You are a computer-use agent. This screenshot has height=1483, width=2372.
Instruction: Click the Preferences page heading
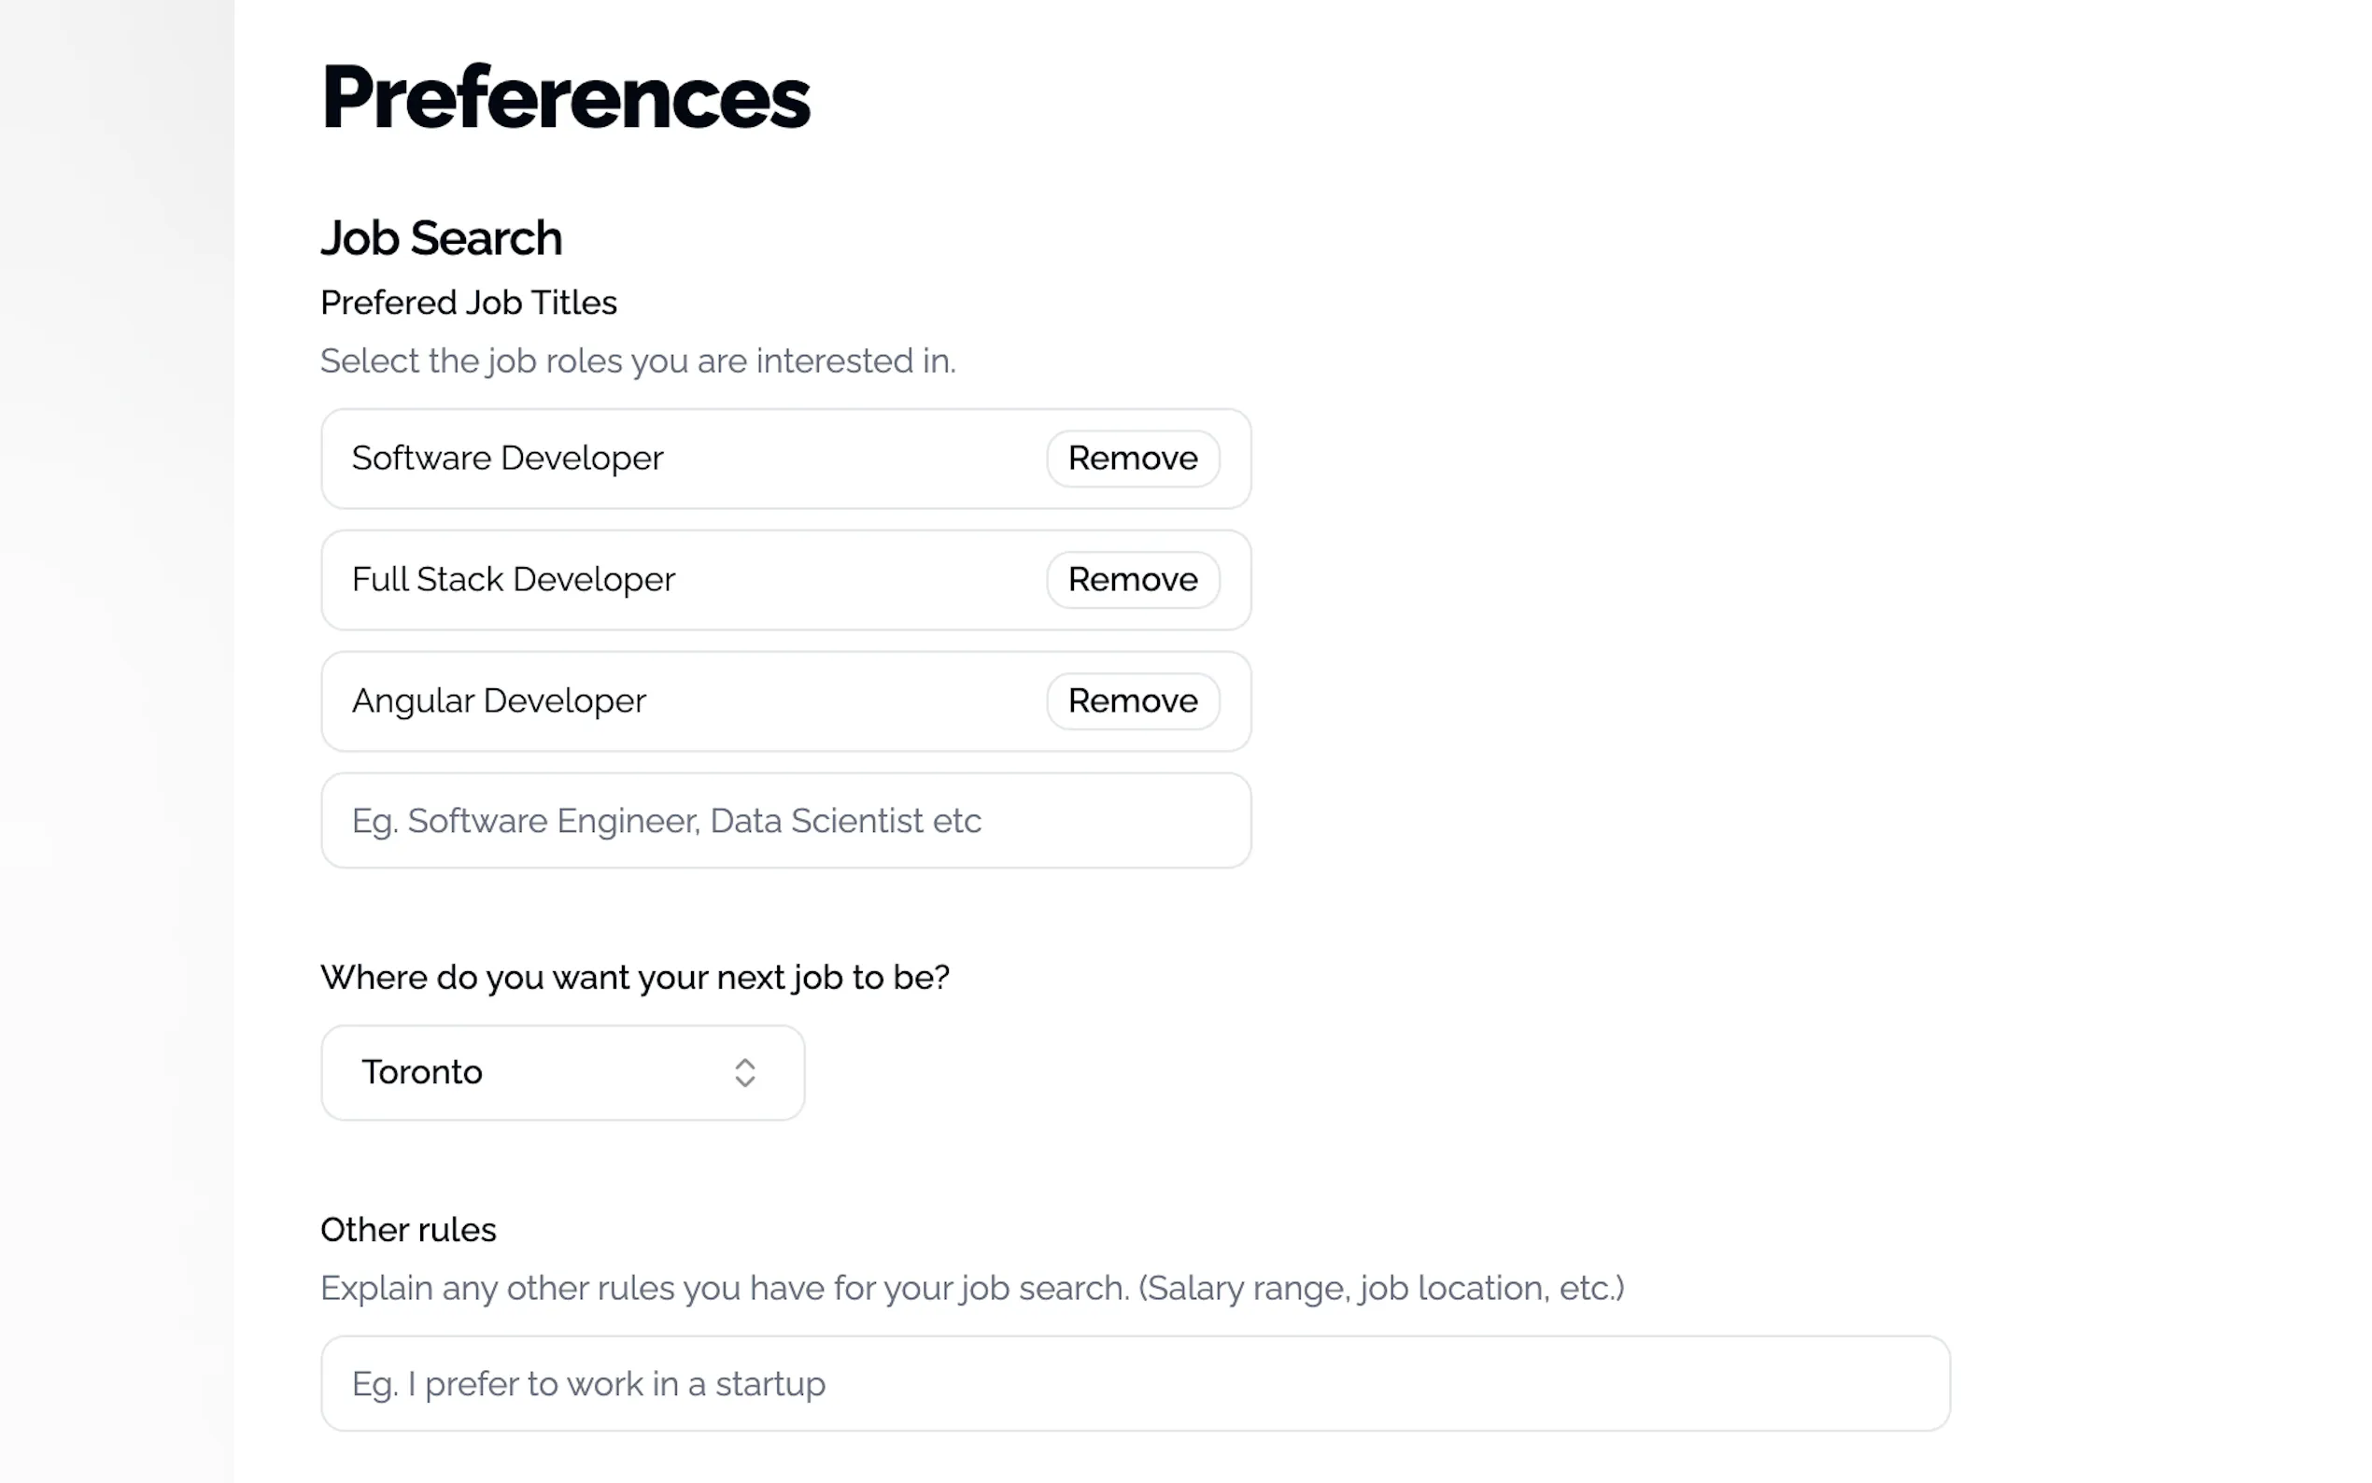click(565, 97)
